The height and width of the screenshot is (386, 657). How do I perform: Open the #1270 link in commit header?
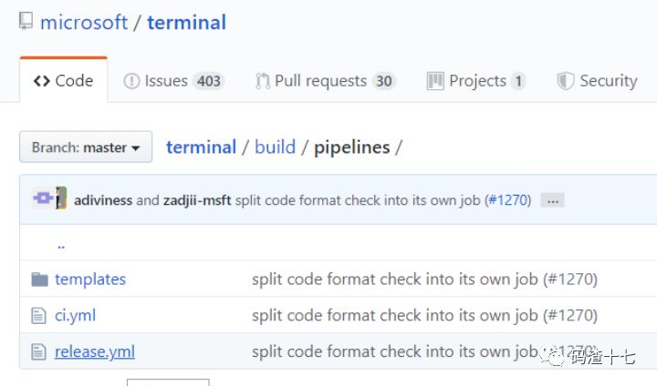coord(508,200)
